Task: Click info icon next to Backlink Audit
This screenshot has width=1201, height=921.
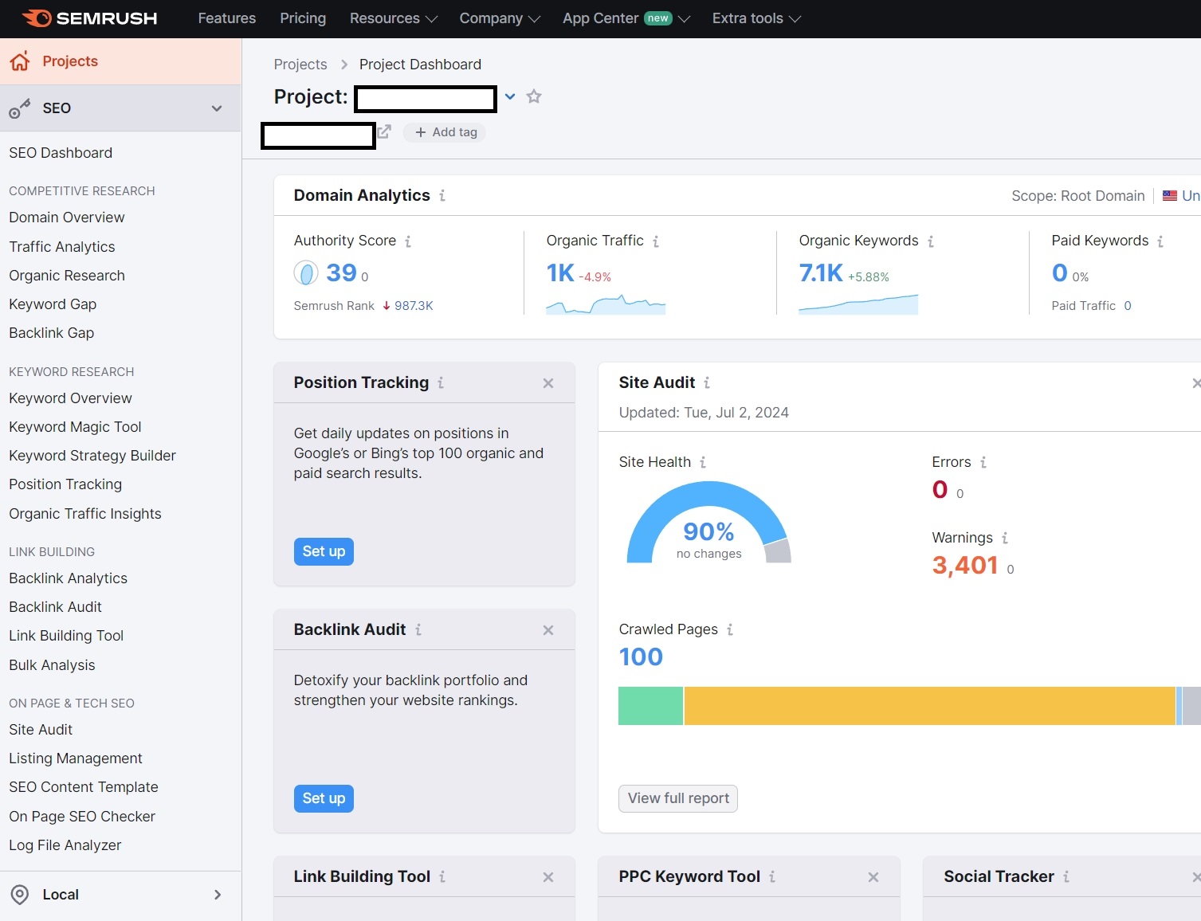Action: (418, 630)
